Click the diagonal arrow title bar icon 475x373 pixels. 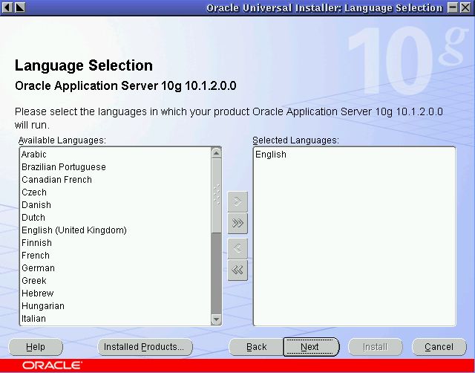pos(20,7)
